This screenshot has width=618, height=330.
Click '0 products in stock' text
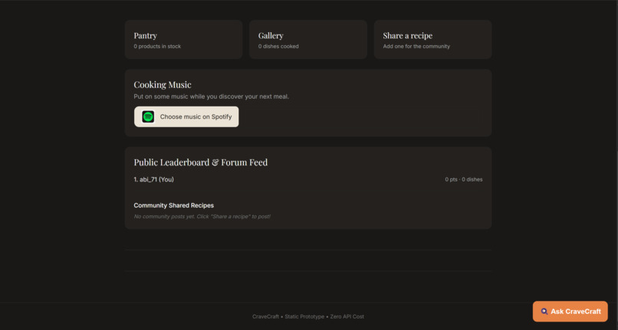coord(157,46)
